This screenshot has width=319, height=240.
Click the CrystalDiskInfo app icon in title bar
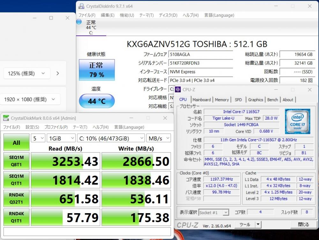(x=81, y=6)
